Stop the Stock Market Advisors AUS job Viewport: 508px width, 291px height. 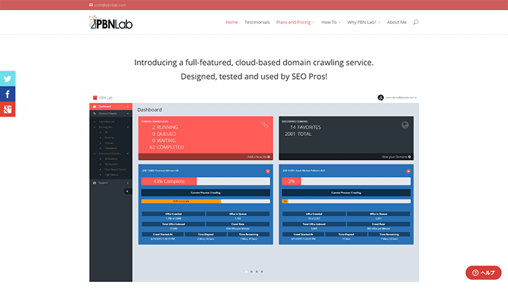[409, 171]
